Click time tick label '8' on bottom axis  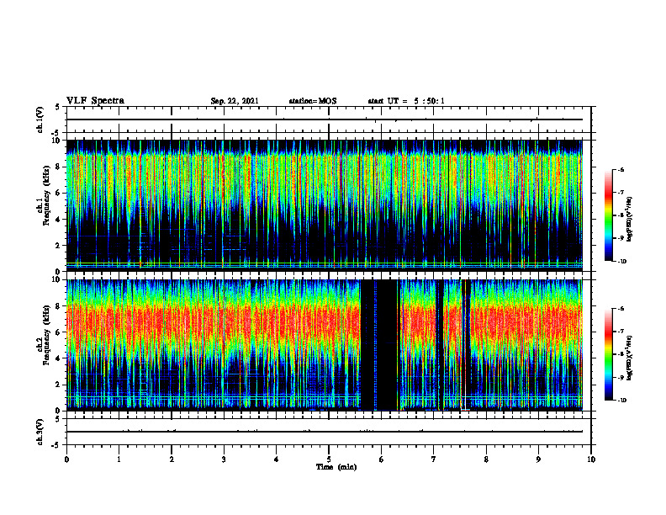pos(486,459)
